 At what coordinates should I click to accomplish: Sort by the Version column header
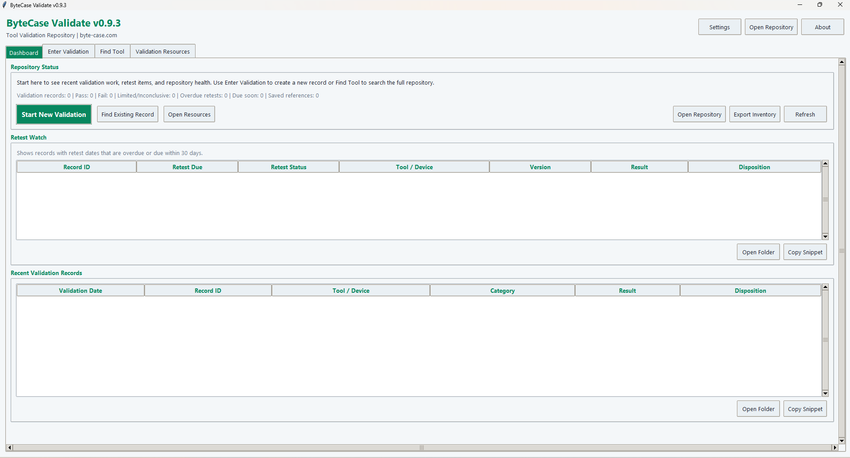(540, 167)
